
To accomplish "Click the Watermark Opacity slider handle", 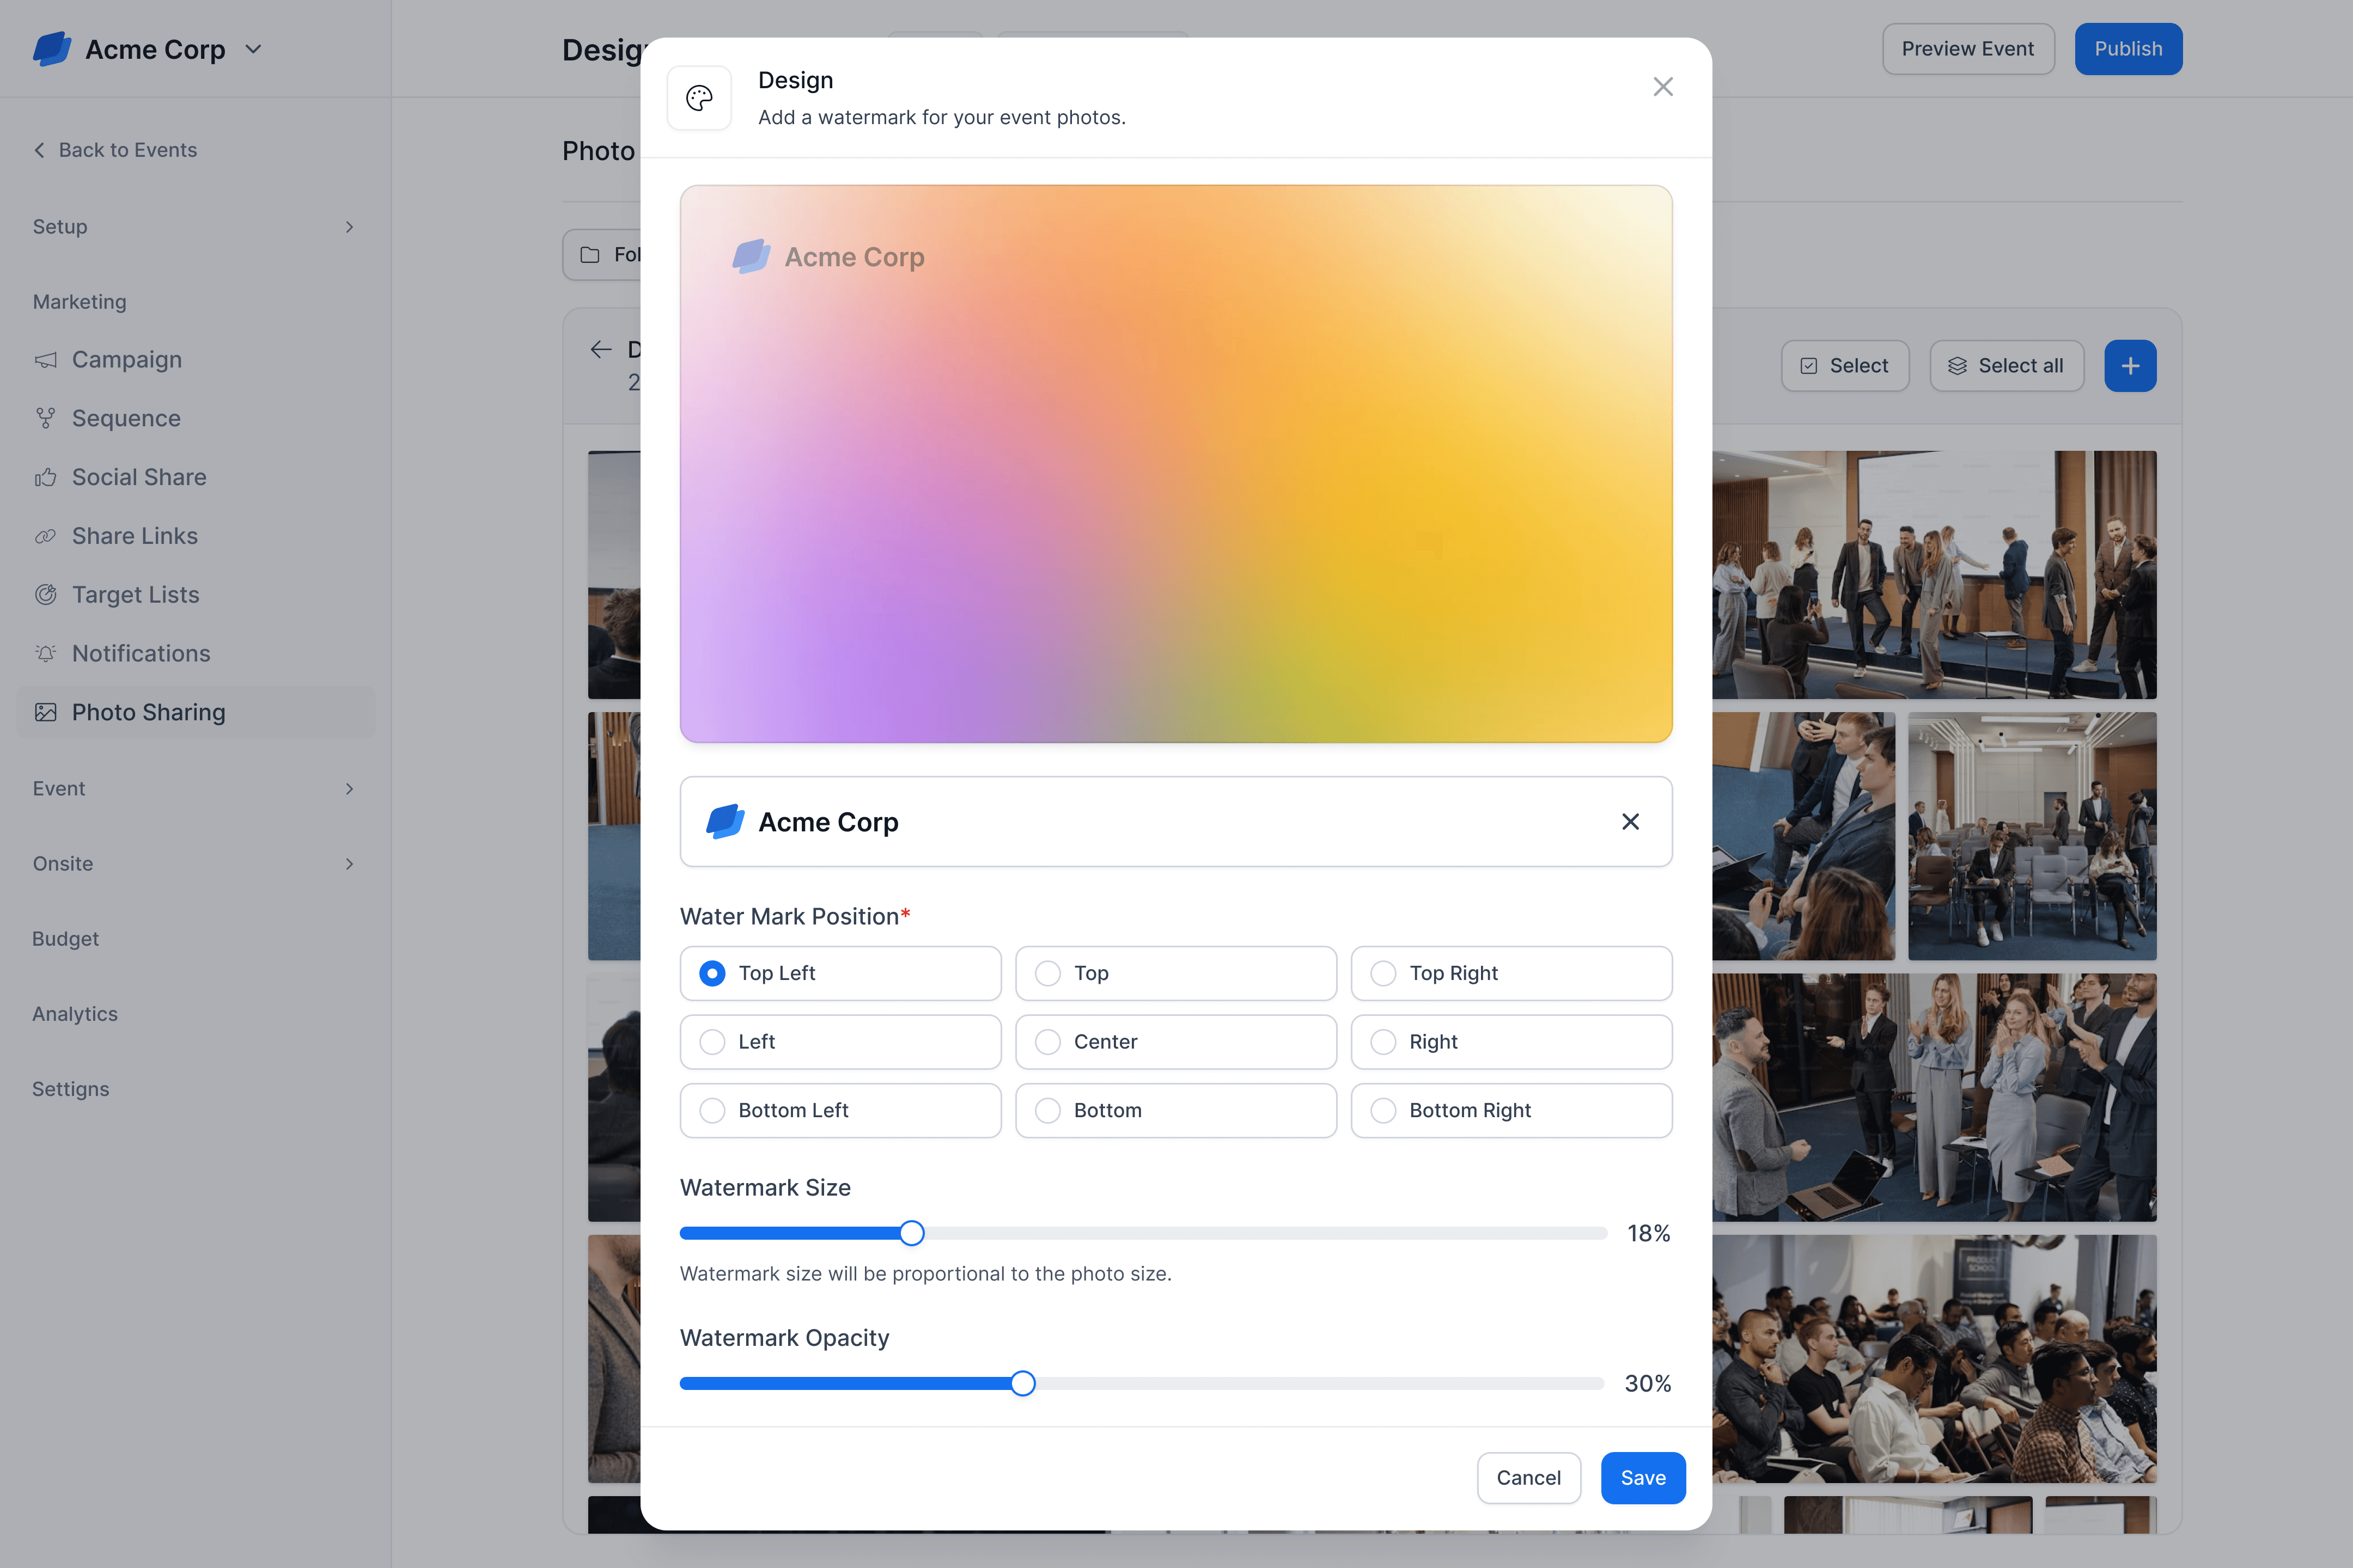I will (x=1022, y=1384).
